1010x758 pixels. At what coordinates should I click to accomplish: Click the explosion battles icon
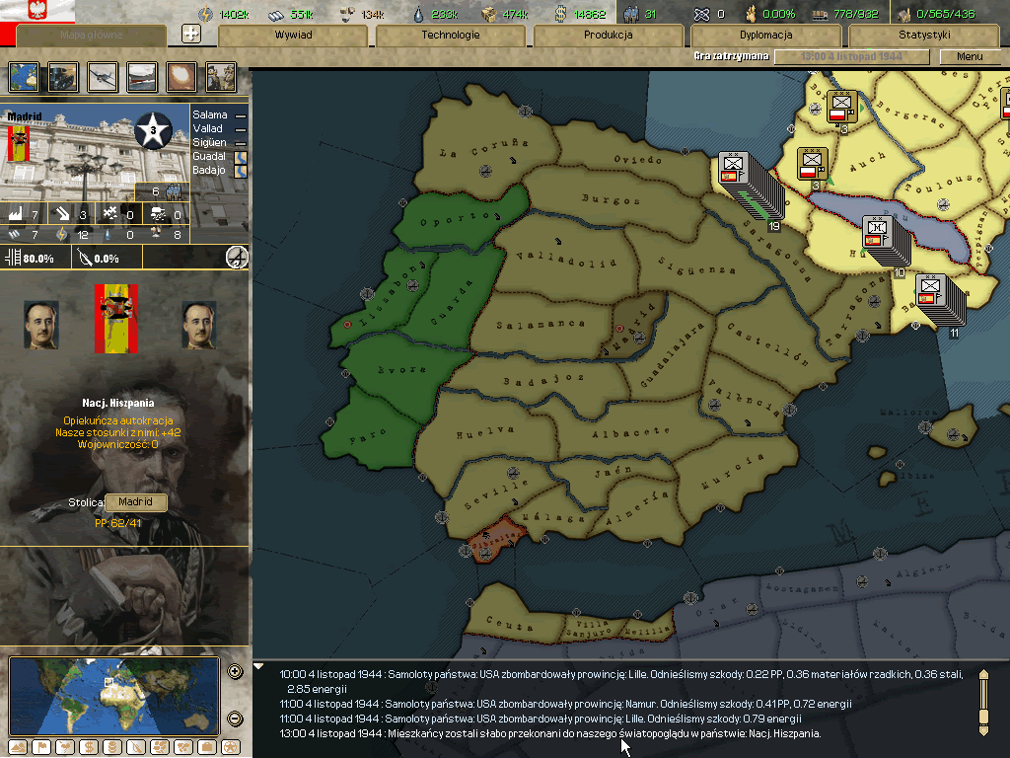181,76
